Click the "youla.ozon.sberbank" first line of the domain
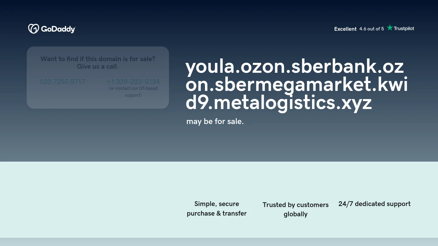438x246 pixels. coord(294,67)
